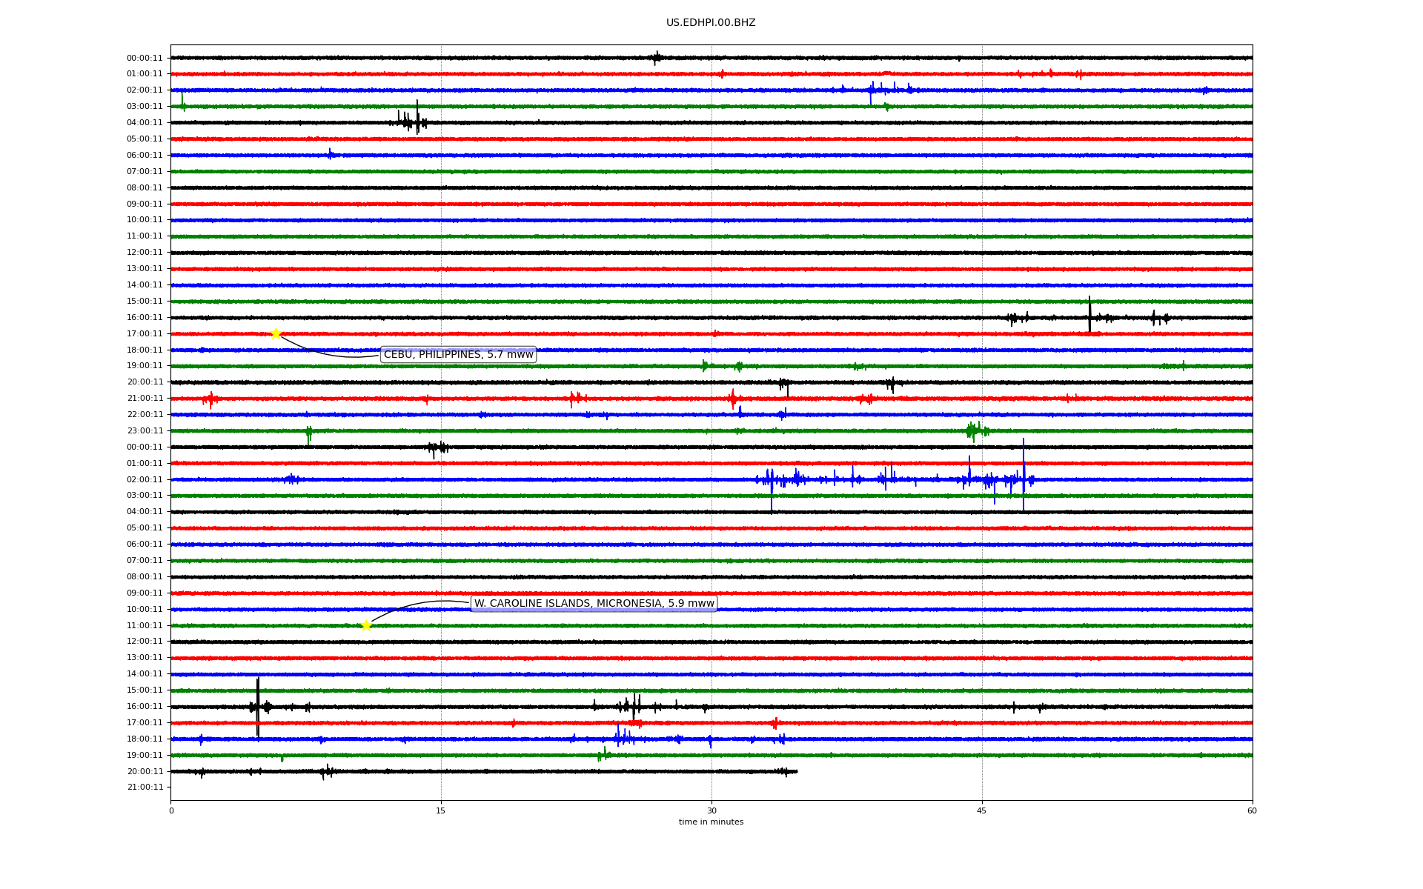Click the second 11:00:11 row time label
Screen dimensions: 1423x889
click(145, 626)
